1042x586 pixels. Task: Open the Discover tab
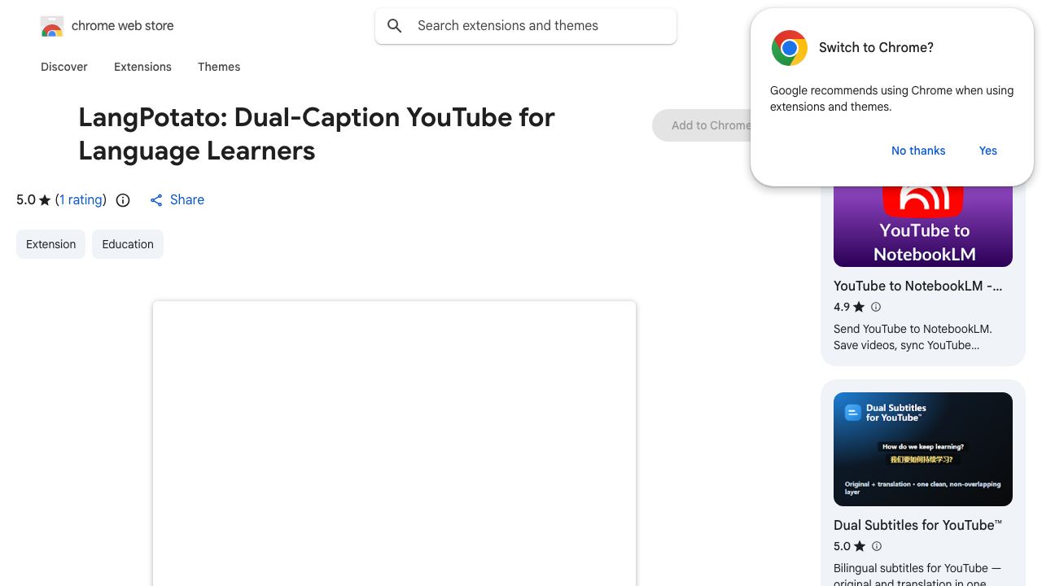pyautogui.click(x=64, y=67)
